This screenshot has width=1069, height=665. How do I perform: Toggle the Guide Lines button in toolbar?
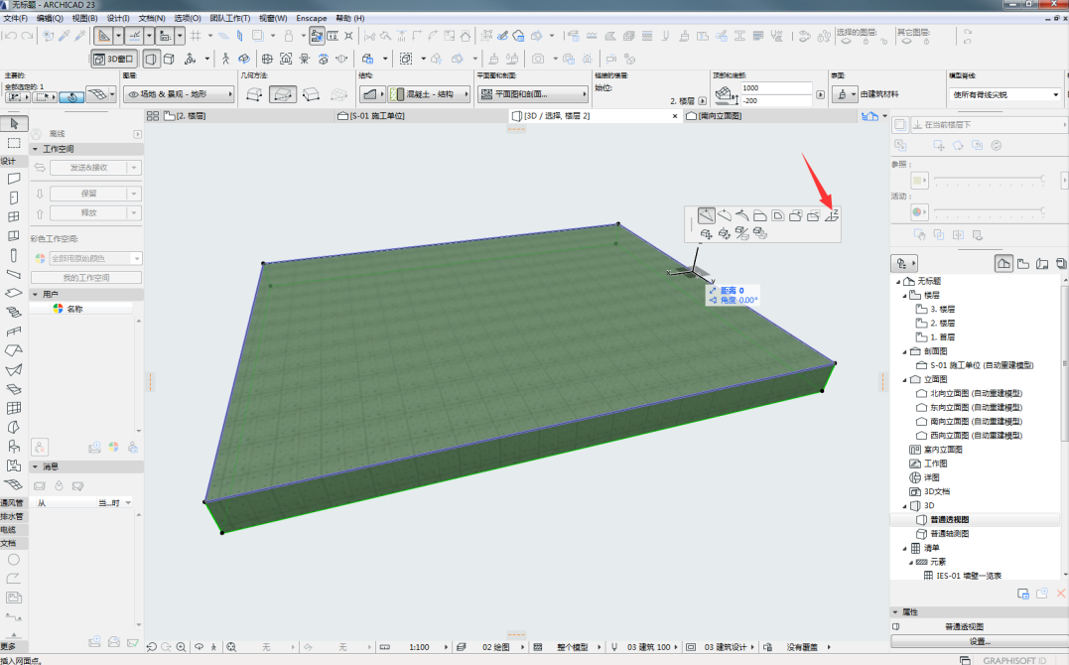point(103,36)
